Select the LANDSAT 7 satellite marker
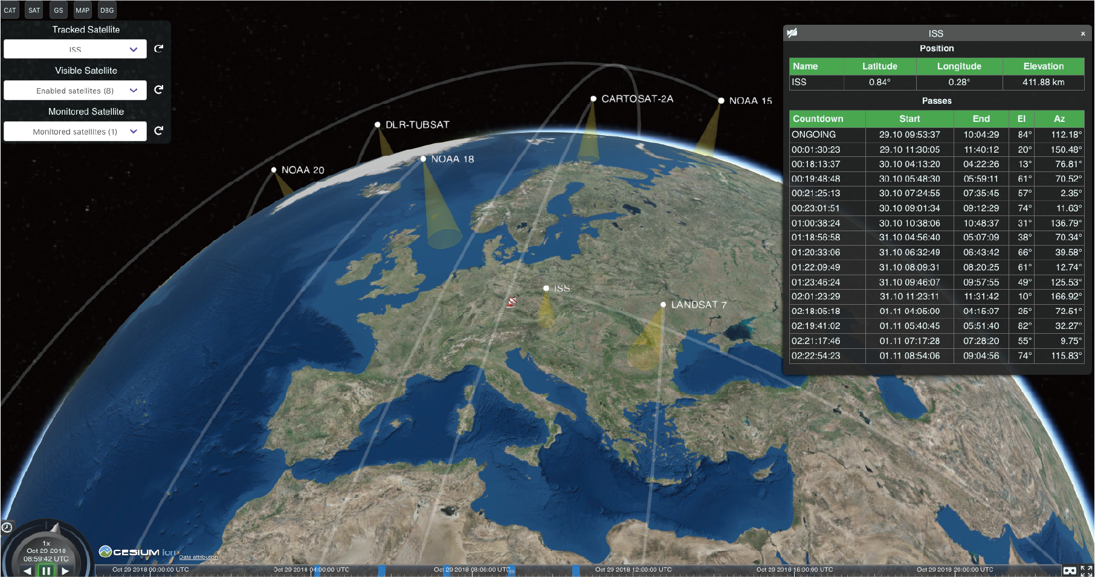 coord(663,305)
